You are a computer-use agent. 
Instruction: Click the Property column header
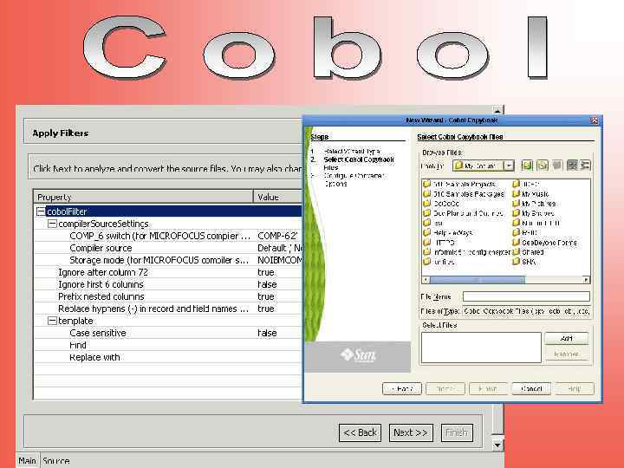[144, 197]
